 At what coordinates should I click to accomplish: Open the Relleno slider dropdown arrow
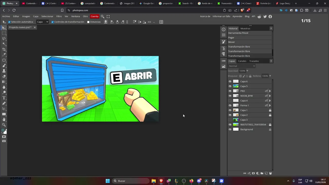tap(270, 76)
